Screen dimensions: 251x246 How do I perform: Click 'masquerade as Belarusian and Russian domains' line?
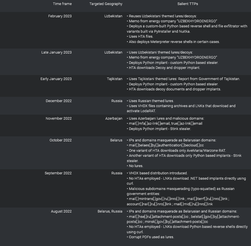(182, 211)
